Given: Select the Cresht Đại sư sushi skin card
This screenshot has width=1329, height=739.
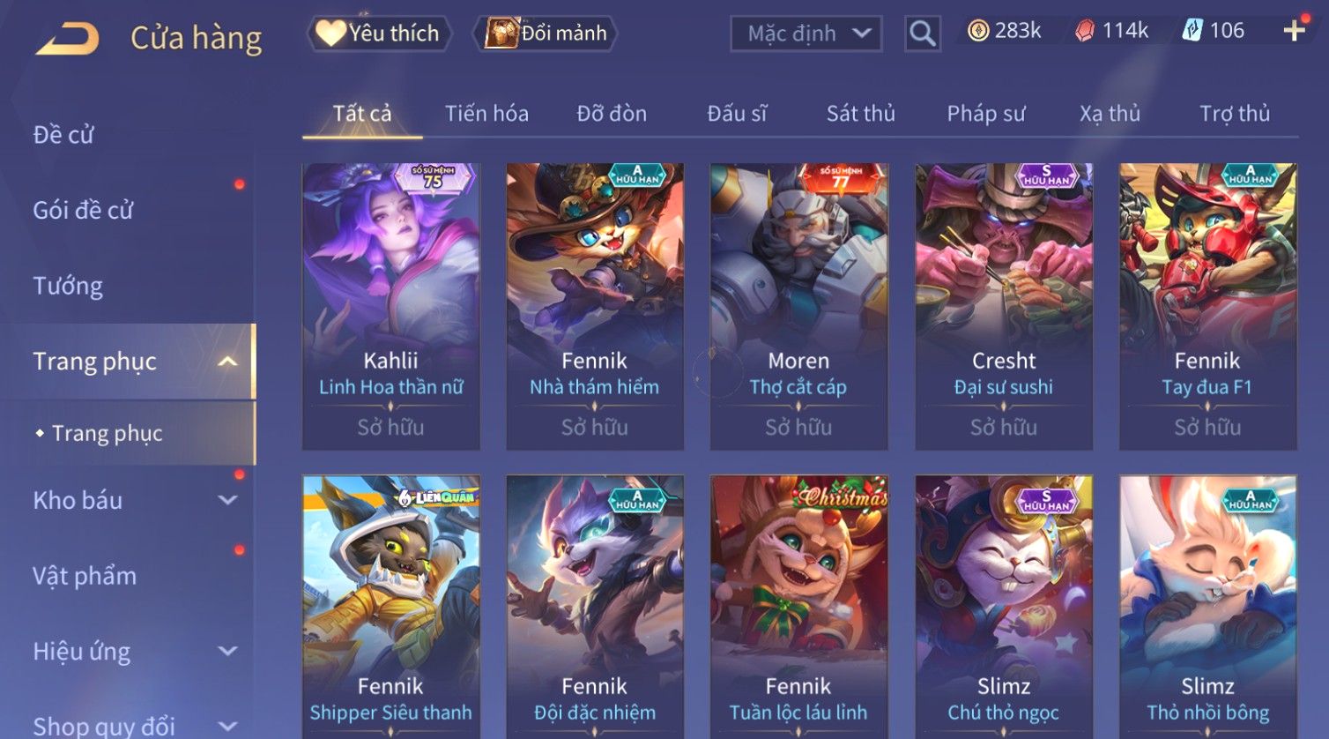Looking at the screenshot, I should click(1004, 306).
